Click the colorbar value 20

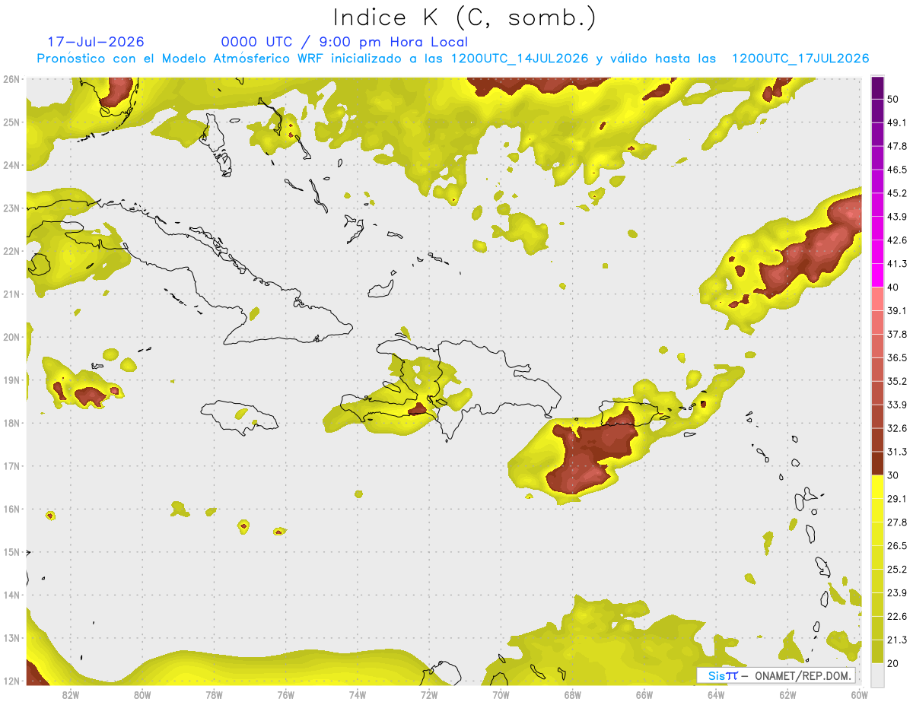point(893,663)
